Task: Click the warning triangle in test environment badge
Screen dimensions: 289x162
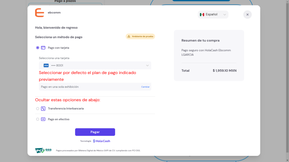Action: click(x=129, y=36)
